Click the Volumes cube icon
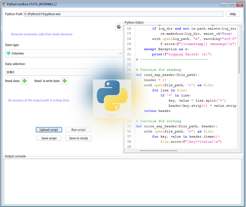Image resolution: width=246 pixels, height=207 pixels. click(8, 53)
